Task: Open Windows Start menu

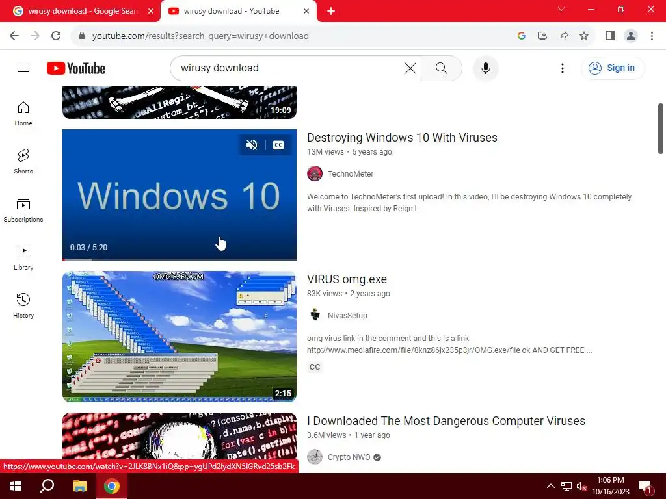Action: 16,486
